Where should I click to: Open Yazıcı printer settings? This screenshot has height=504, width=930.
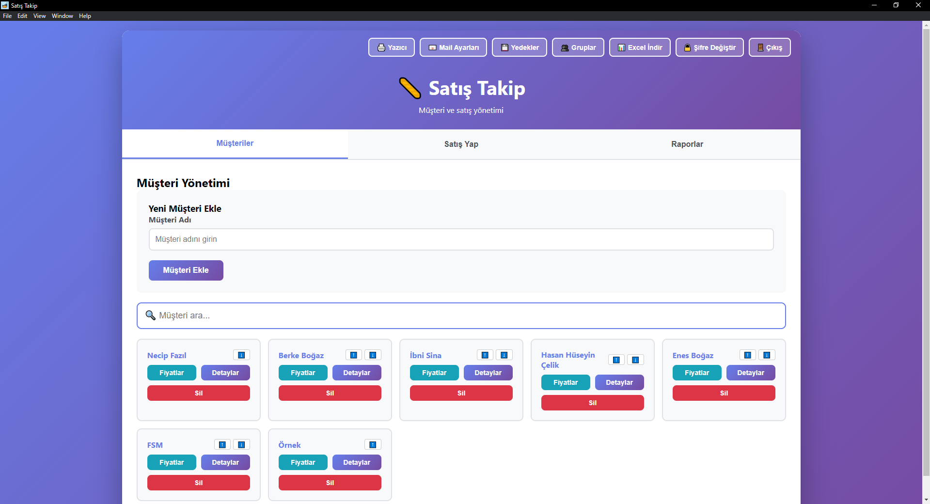click(x=392, y=47)
